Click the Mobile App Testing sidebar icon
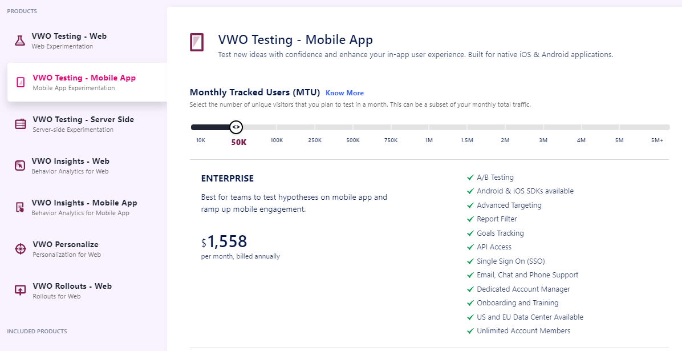The height and width of the screenshot is (351, 682). (x=21, y=82)
